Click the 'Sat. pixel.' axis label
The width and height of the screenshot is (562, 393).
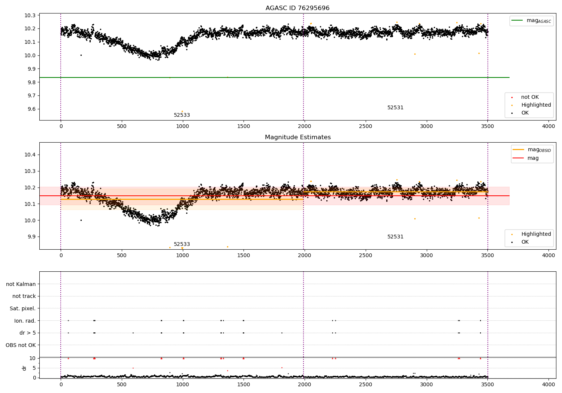(23, 309)
